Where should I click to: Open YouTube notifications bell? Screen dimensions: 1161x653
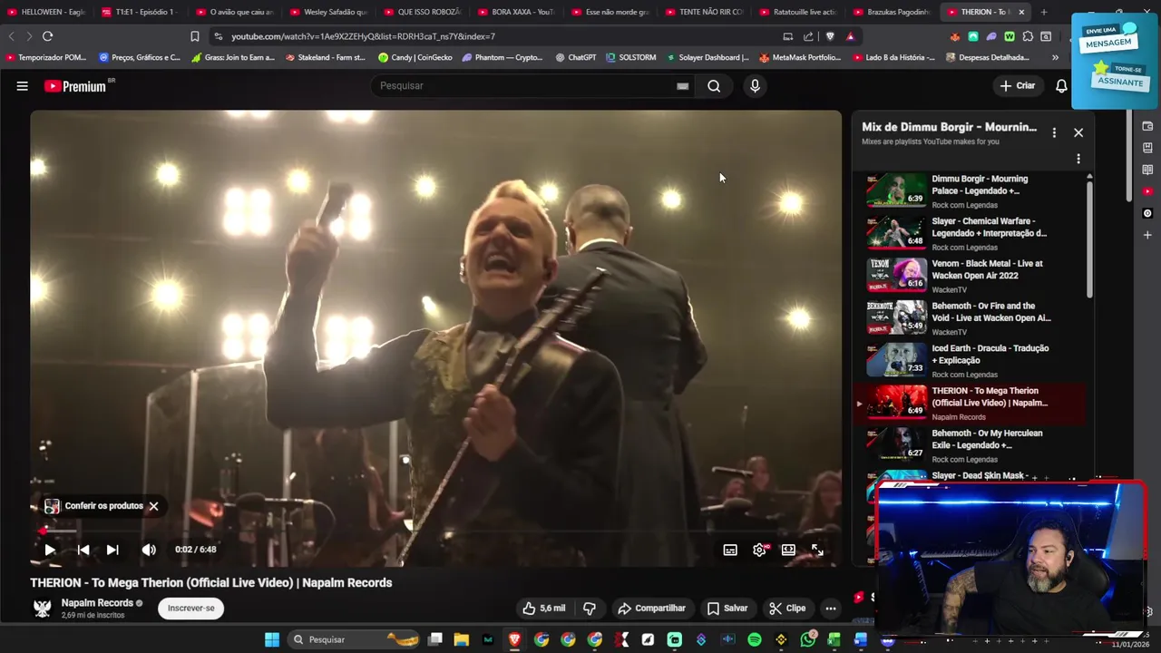coord(1061,86)
